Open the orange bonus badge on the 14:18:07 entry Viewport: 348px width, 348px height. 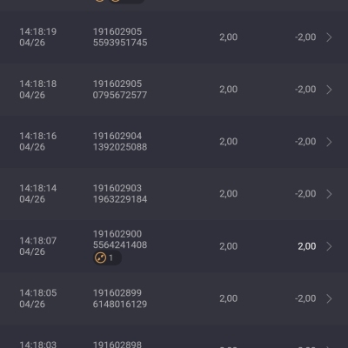point(107,258)
